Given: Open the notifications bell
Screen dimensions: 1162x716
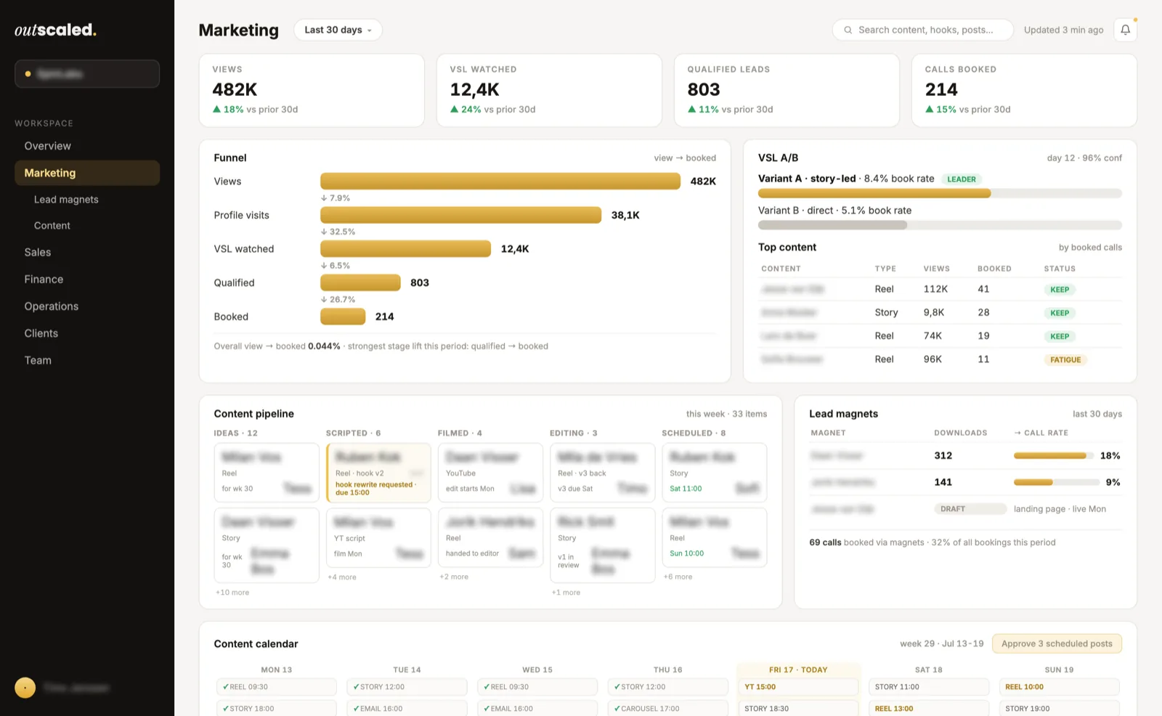Looking at the screenshot, I should point(1125,30).
